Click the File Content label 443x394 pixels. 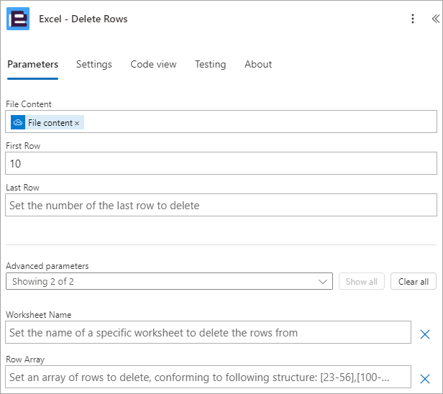tap(29, 104)
